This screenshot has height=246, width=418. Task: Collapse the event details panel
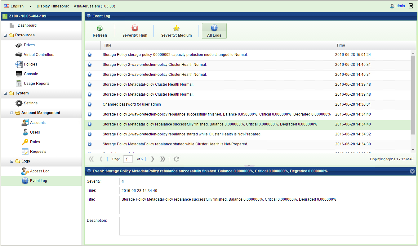point(412,171)
